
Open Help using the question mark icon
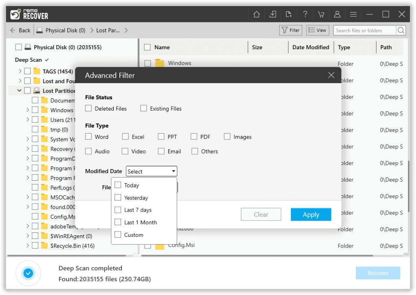(x=305, y=14)
